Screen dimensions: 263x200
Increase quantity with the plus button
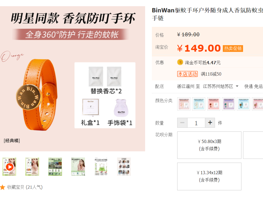(x=210, y=123)
